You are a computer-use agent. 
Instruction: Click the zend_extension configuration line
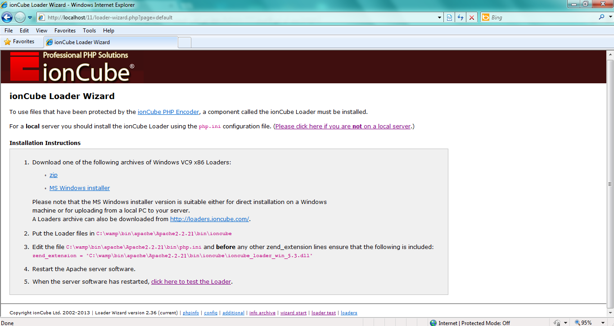pos(172,255)
